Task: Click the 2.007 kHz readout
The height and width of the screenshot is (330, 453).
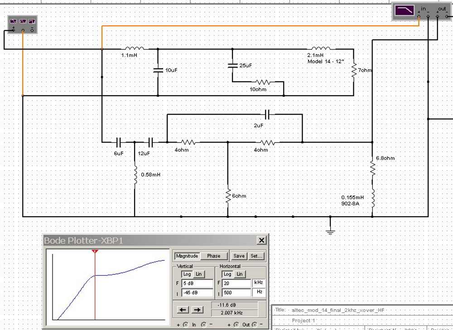Action: click(235, 313)
